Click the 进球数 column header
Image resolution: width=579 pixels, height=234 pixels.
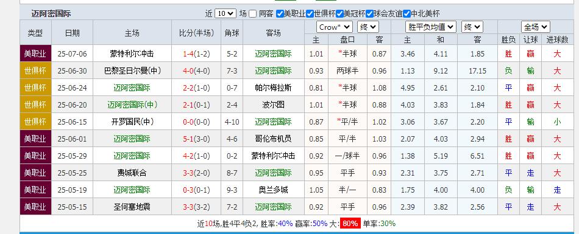click(557, 40)
